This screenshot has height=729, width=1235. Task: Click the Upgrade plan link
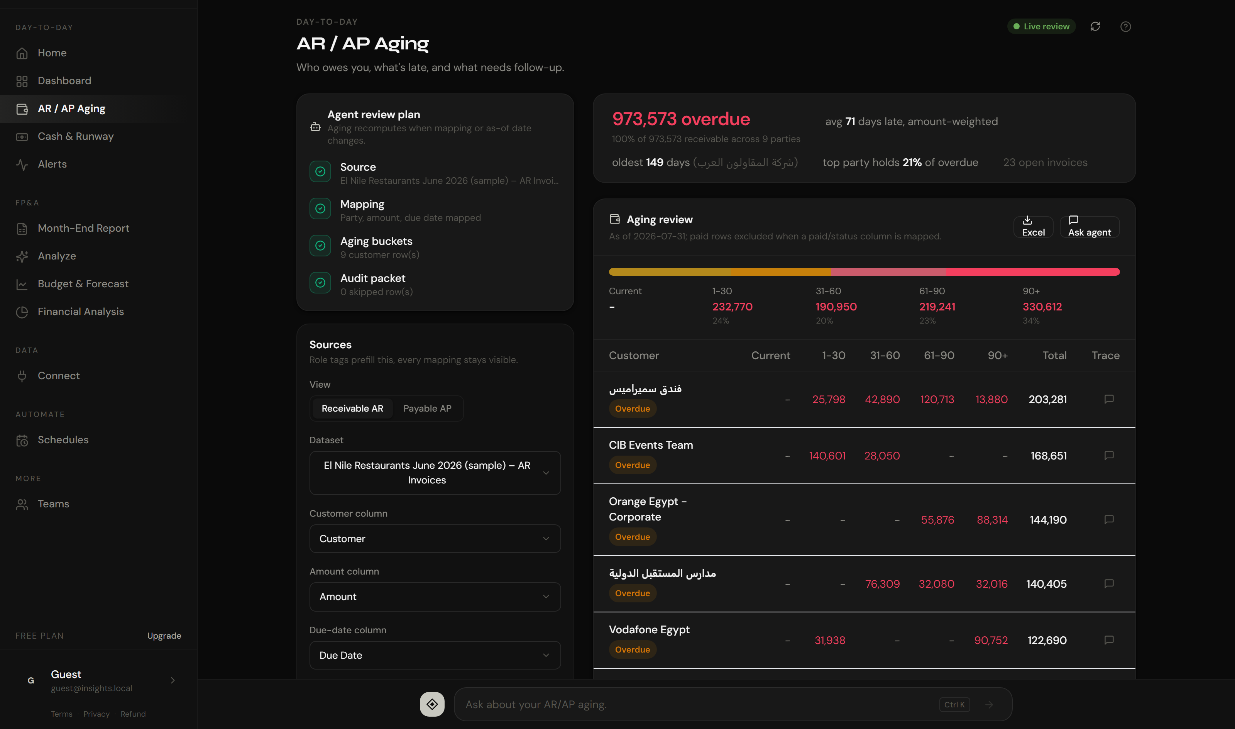(164, 636)
